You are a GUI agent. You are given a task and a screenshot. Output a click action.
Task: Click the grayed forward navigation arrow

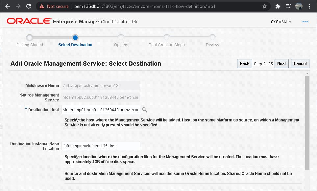coord(18,6)
